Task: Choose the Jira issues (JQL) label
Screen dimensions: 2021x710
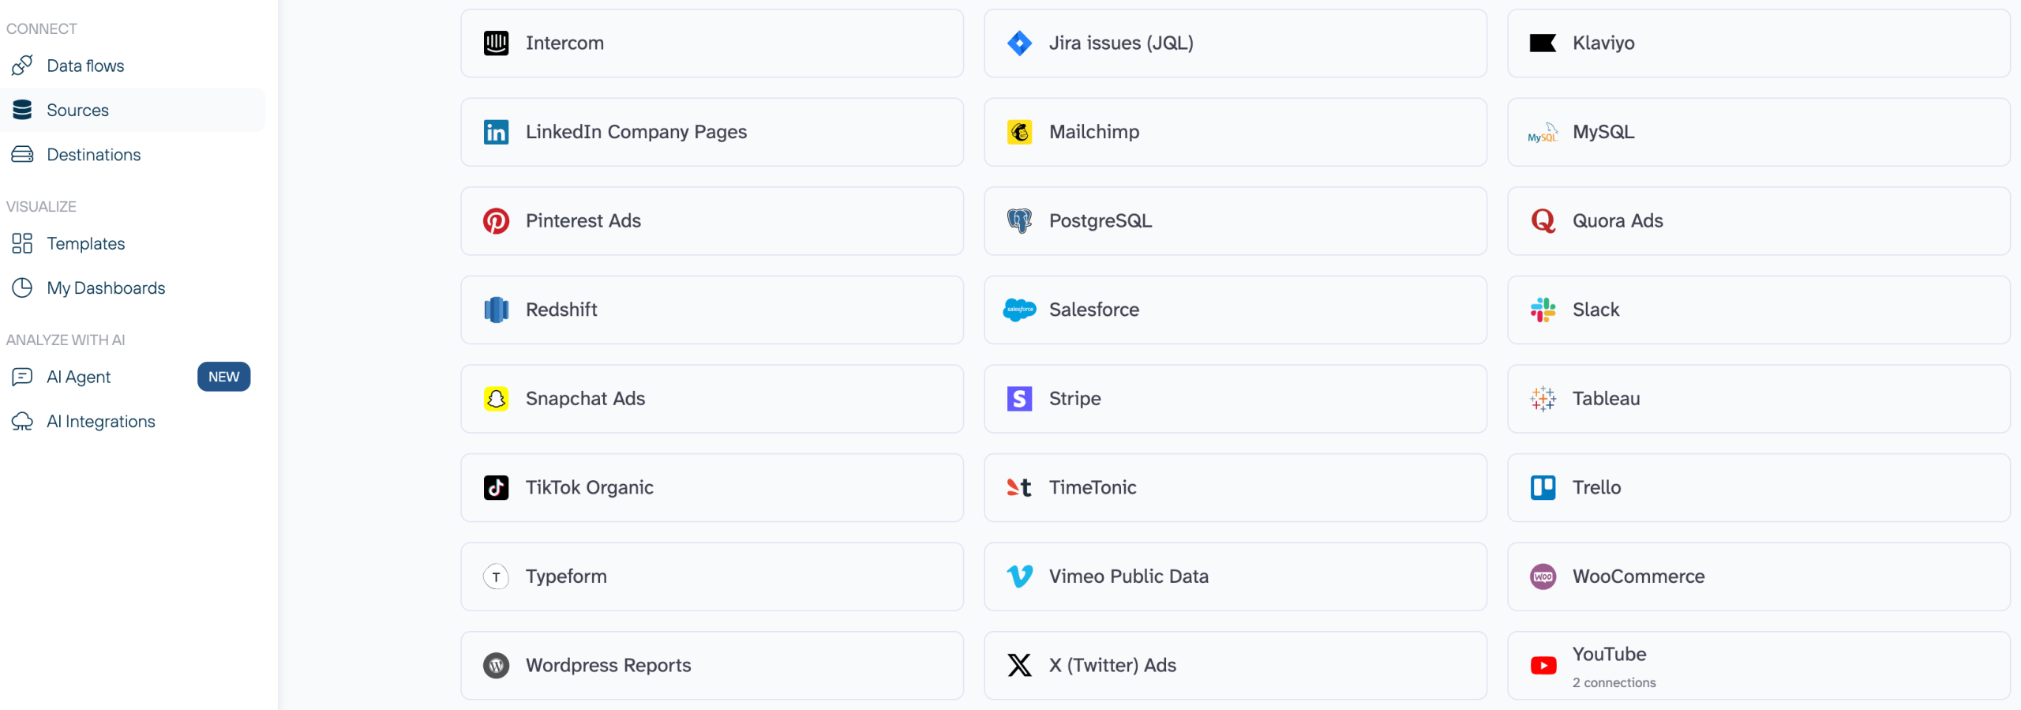Action: (x=1121, y=43)
